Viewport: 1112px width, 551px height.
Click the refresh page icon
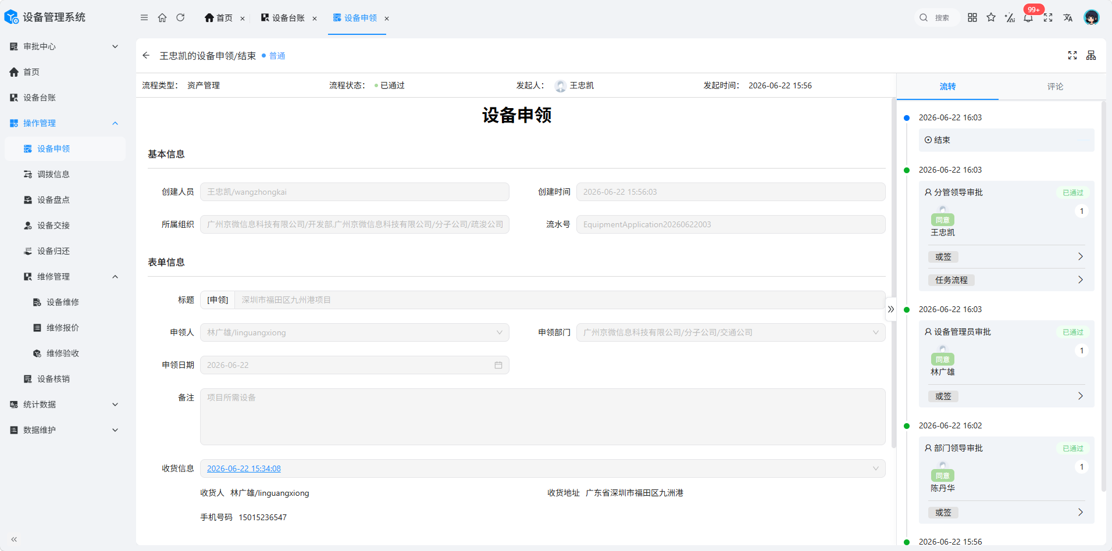click(x=180, y=17)
